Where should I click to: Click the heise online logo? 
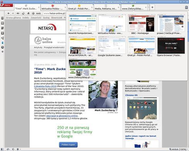click(43, 40)
